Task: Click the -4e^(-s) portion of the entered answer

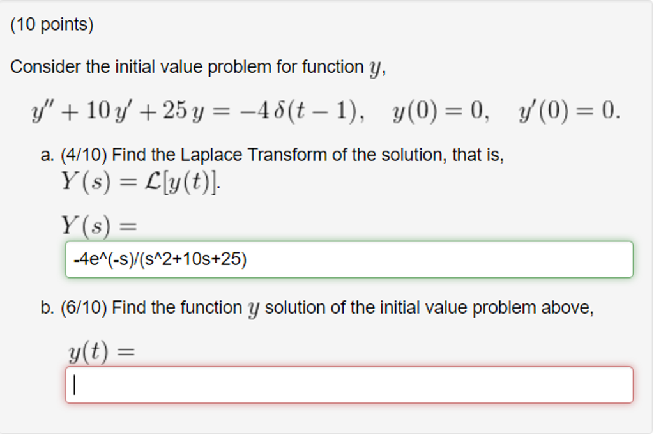Action: (x=105, y=259)
